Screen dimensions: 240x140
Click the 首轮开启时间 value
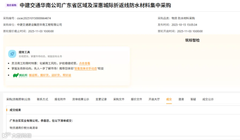(x=190, y=31)
